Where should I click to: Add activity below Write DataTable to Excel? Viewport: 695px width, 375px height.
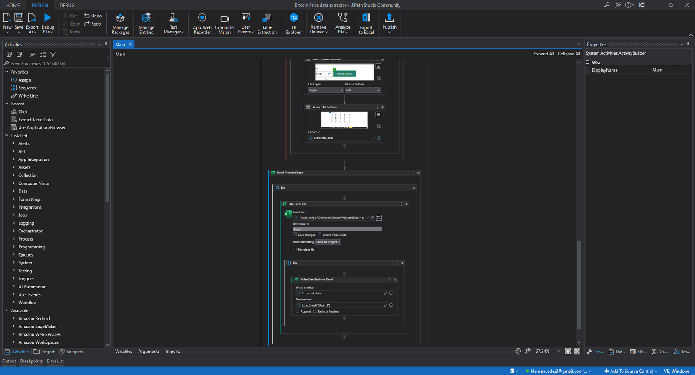click(x=344, y=319)
